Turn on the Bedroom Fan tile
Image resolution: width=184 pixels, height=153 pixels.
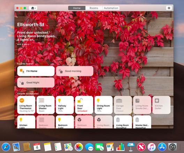click(x=84, y=122)
